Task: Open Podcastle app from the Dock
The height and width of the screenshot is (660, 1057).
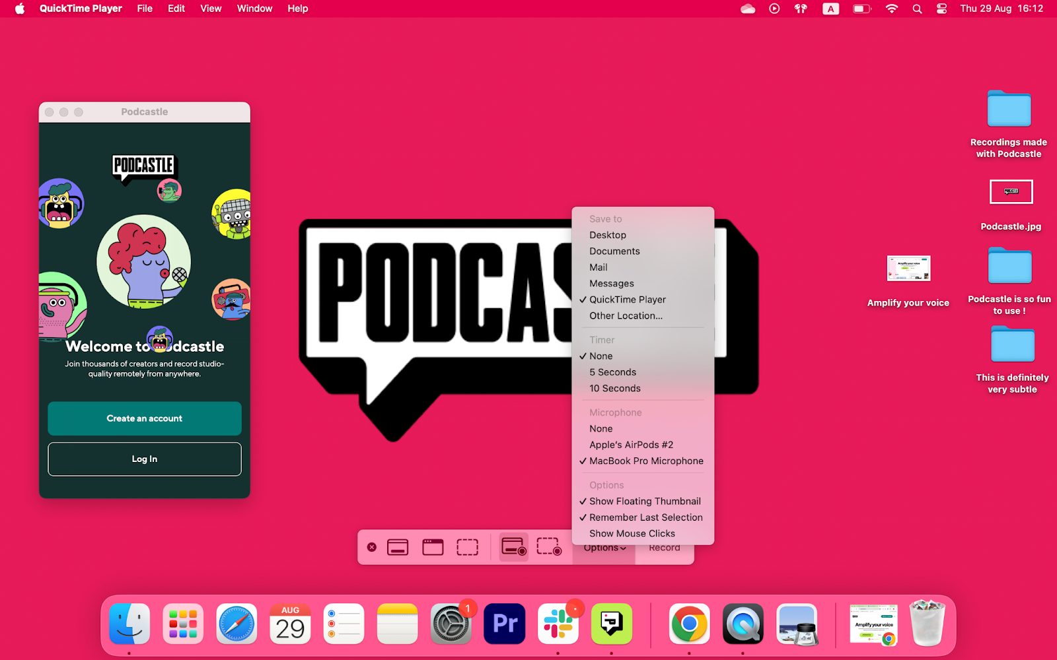Action: (612, 624)
